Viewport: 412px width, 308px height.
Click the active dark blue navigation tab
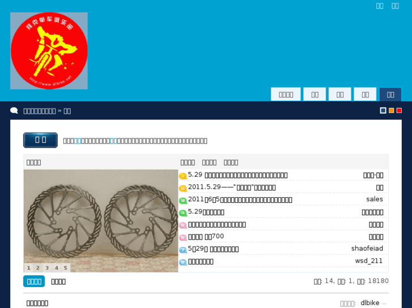[x=390, y=94]
